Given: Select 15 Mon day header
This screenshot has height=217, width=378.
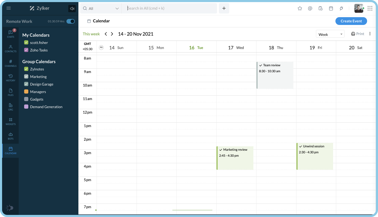Looking at the screenshot, I should [x=156, y=48].
